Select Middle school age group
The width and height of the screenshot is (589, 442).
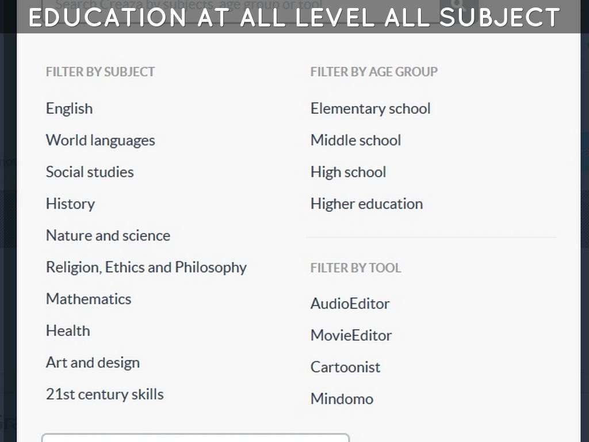click(x=355, y=140)
